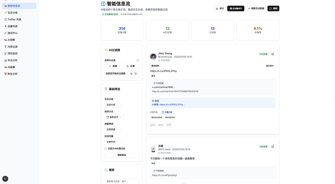Expand the 全部质量 quality filter dropdown

tap(113, 129)
